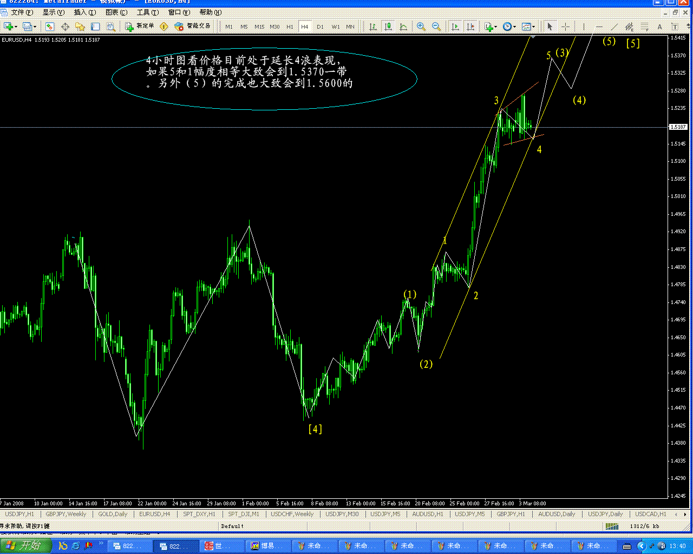The image size is (693, 554).
Task: Click the 13:40 system tray clock
Action: pos(677,546)
